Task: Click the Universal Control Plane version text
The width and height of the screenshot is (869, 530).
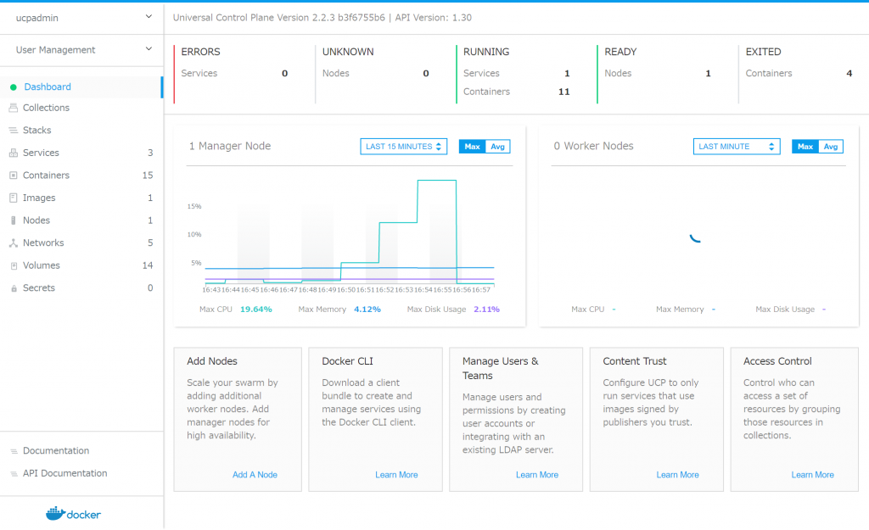Action: (x=322, y=18)
